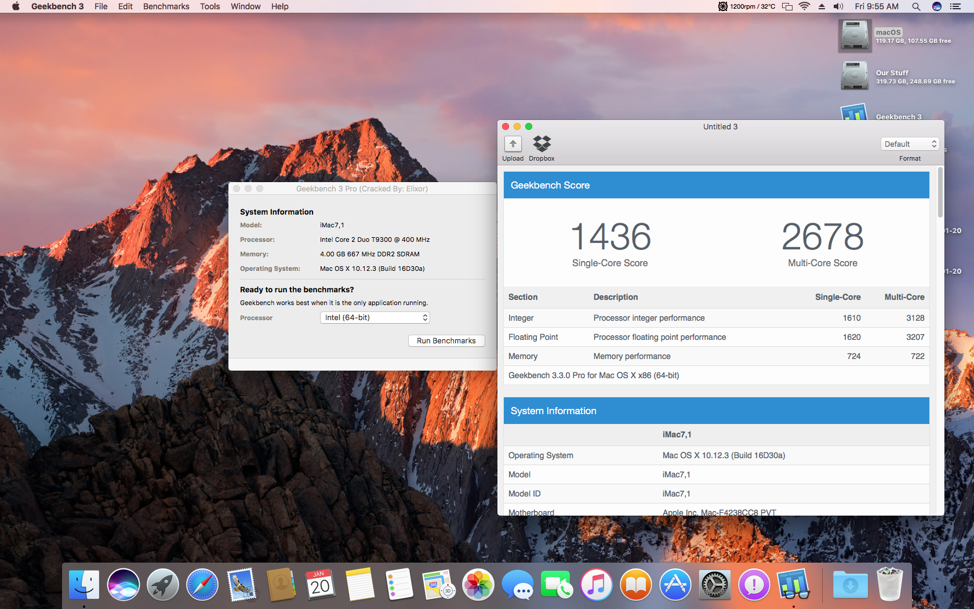The image size is (974, 609).
Task: Click the results window vertical scrollbar
Action: click(x=940, y=193)
